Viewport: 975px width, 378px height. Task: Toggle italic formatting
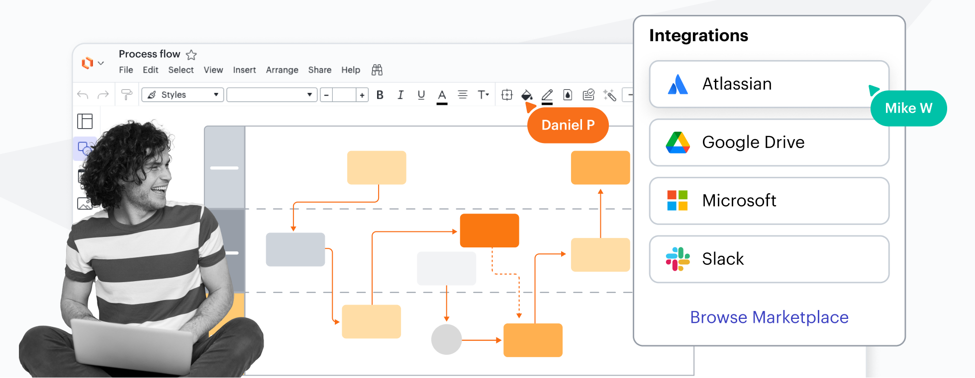pos(400,95)
